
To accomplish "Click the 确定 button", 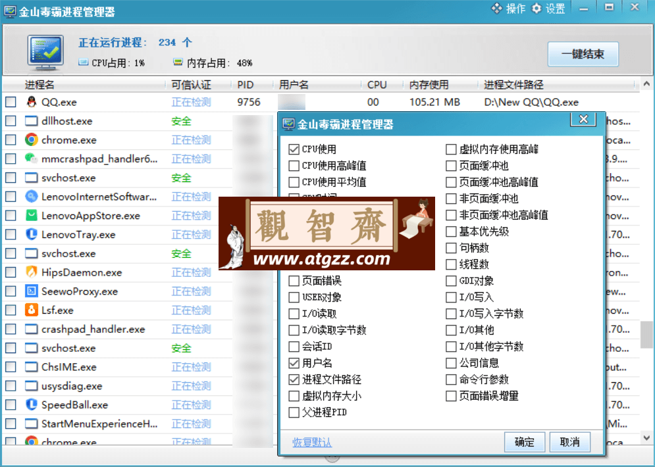I will tap(525, 442).
